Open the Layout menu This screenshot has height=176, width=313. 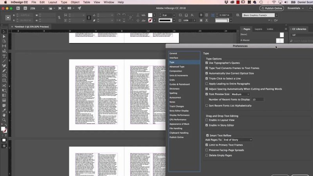tap(53, 2)
